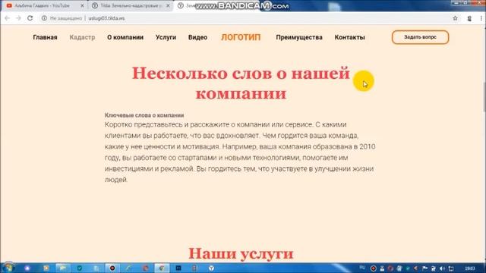Viewport: 486px width, 273px height.
Task: Go to the Услуги section
Action: pyautogui.click(x=166, y=37)
